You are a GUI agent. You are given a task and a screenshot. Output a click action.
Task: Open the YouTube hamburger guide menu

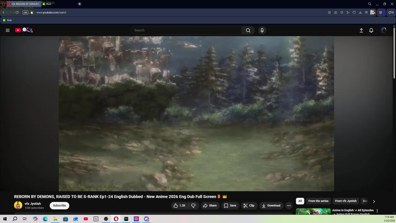point(8,30)
